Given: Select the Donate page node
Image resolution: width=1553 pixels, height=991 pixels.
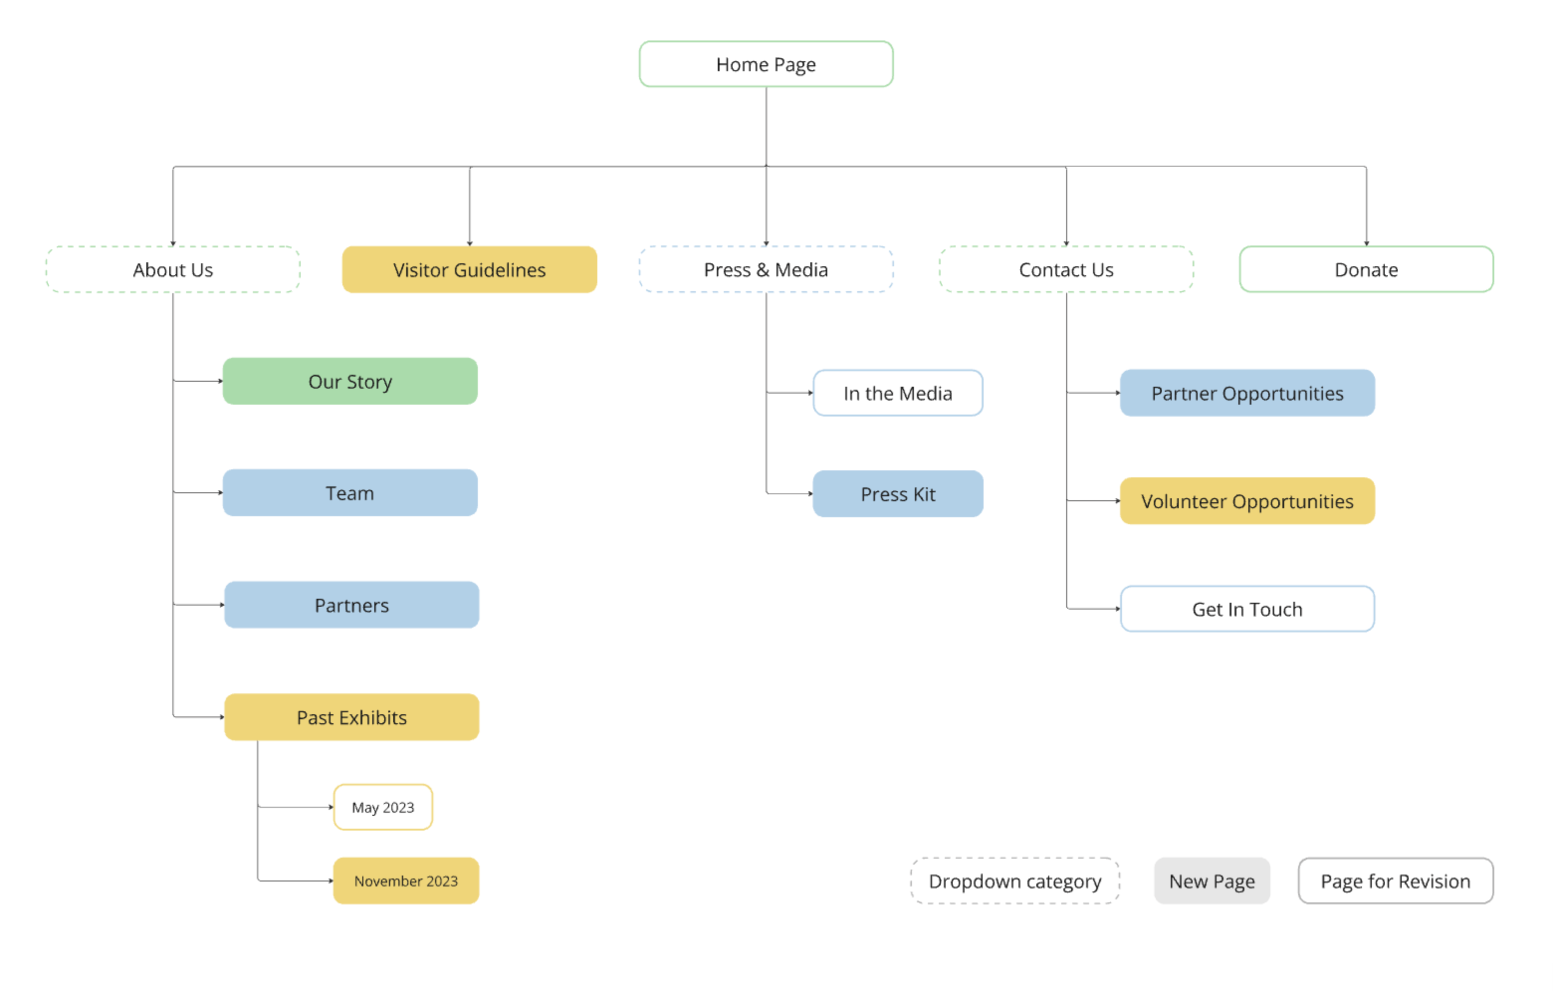Looking at the screenshot, I should coord(1365,269).
